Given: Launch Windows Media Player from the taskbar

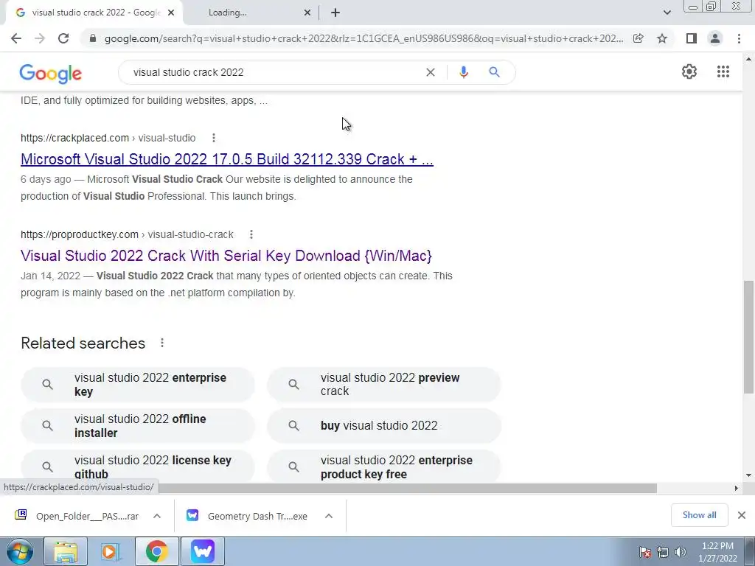Looking at the screenshot, I should click(111, 551).
